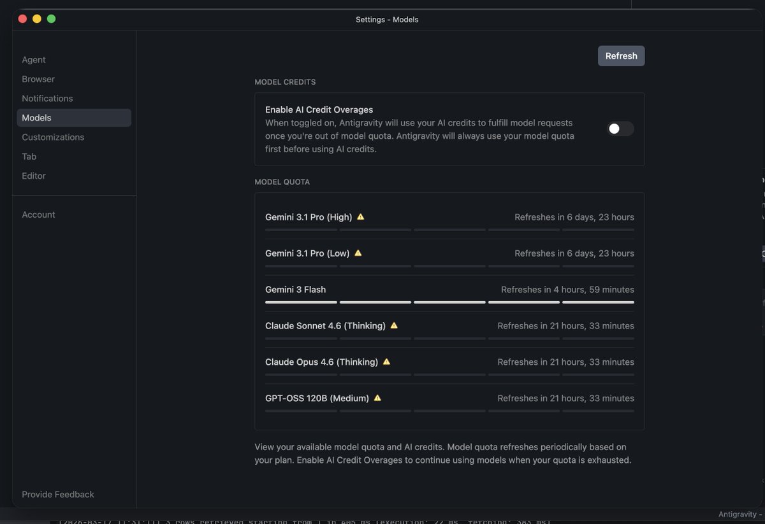Toggle the Enable AI Credit Overages switch
This screenshot has width=765, height=524.
point(620,129)
